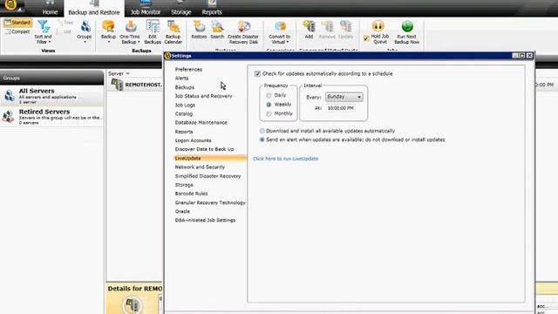Image resolution: width=558 pixels, height=314 pixels.
Task: Select the REMOTEHOST server row
Action: (x=135, y=85)
